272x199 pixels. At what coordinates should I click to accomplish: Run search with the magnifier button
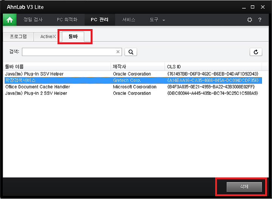pyautogui.click(x=131, y=52)
